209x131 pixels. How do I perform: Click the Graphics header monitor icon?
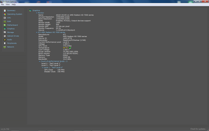(30, 10)
